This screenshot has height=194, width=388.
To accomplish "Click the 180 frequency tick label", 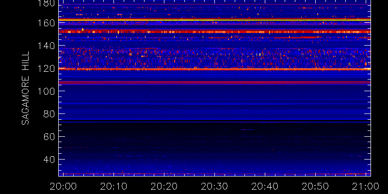I will (x=46, y=3).
